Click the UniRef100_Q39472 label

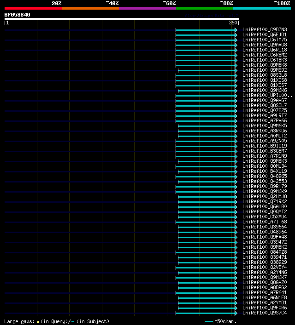(x=265, y=242)
